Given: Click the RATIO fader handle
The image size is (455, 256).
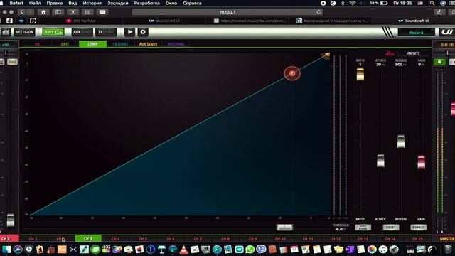Looking at the screenshot, I should [x=360, y=74].
